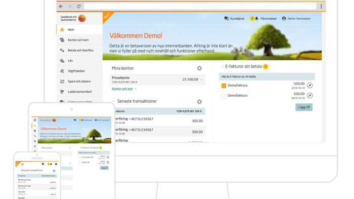
Task: Select Betala och överföra in sidebar
Action: [x=79, y=50]
